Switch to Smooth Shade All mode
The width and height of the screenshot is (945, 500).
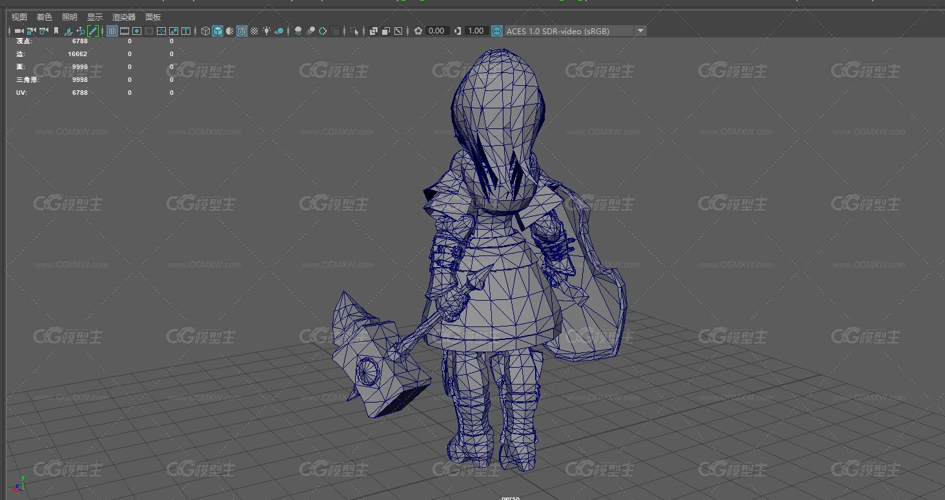pyautogui.click(x=218, y=31)
